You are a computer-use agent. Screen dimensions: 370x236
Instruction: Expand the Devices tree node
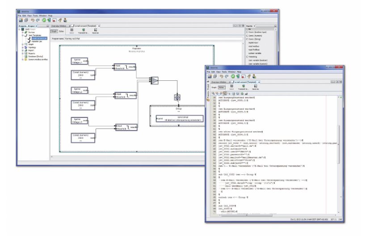(x=22, y=33)
